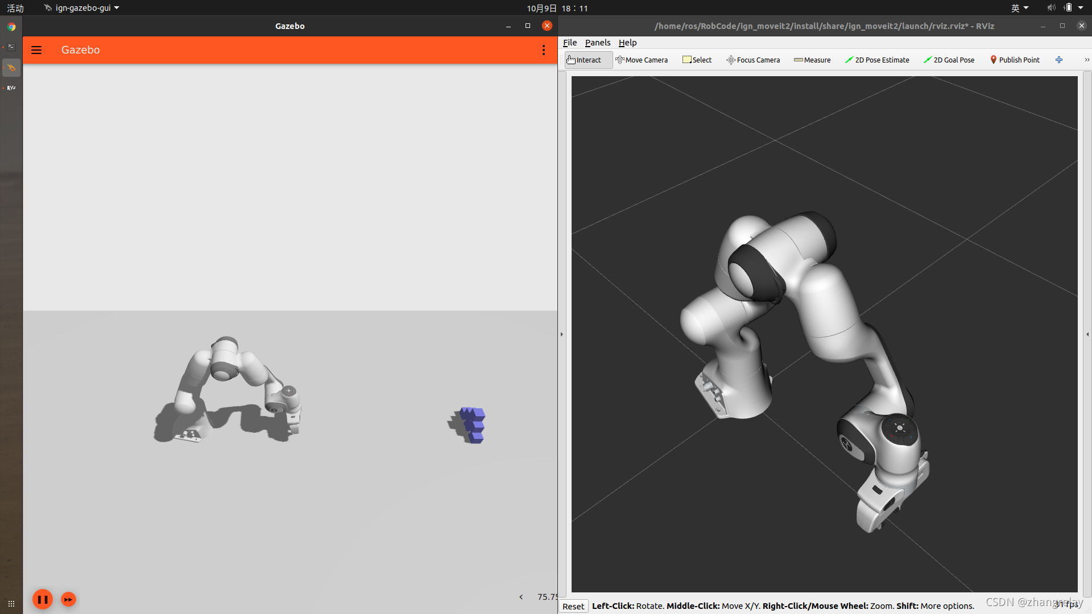Expand the left RViz panel handle

pos(562,334)
